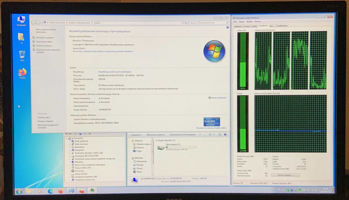Open Organizuj dropdown in Explorer

pos(136,135)
